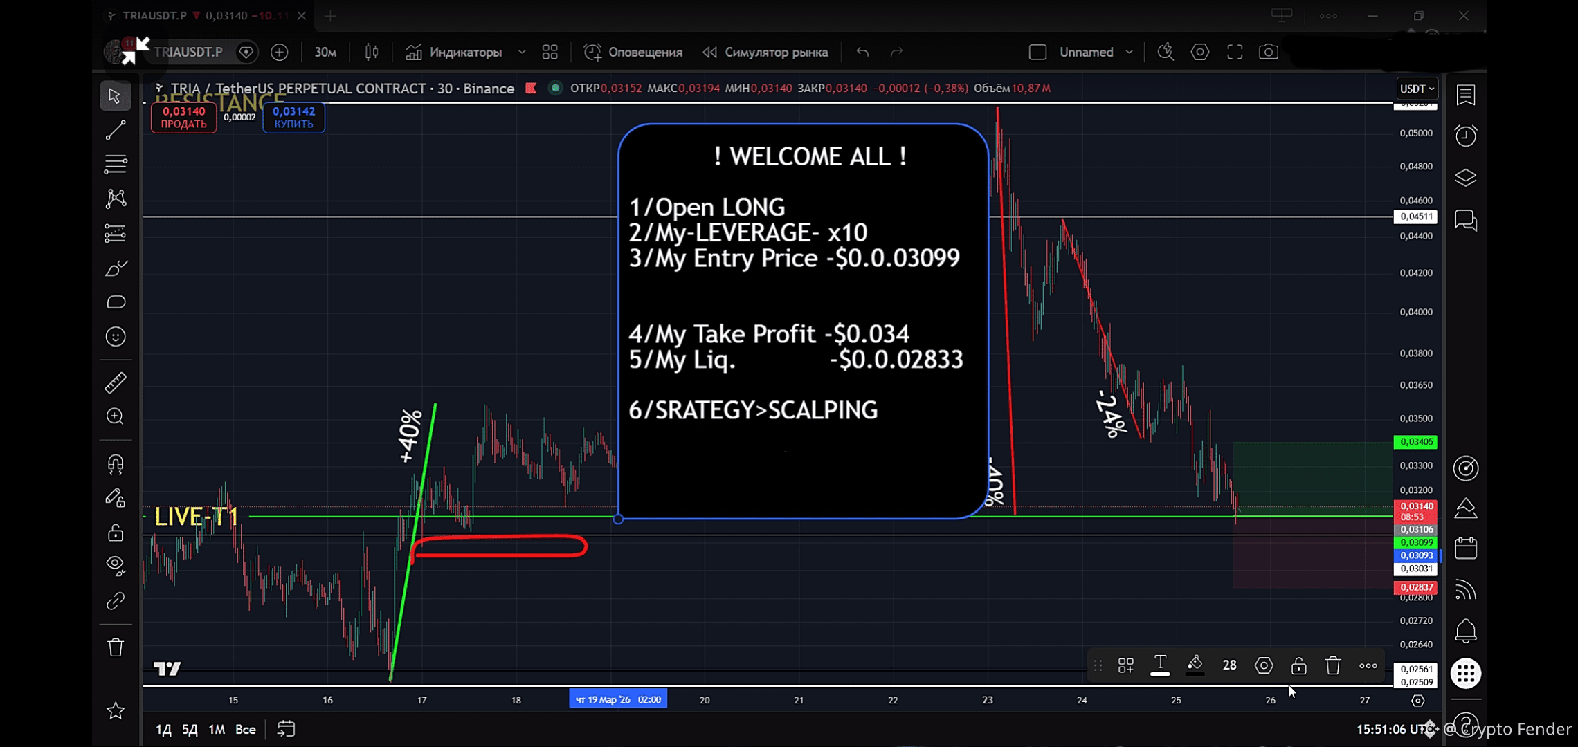Expand the indicators favorites dropdown arrow
Screen dimensions: 1578x747
[x=522, y=52]
